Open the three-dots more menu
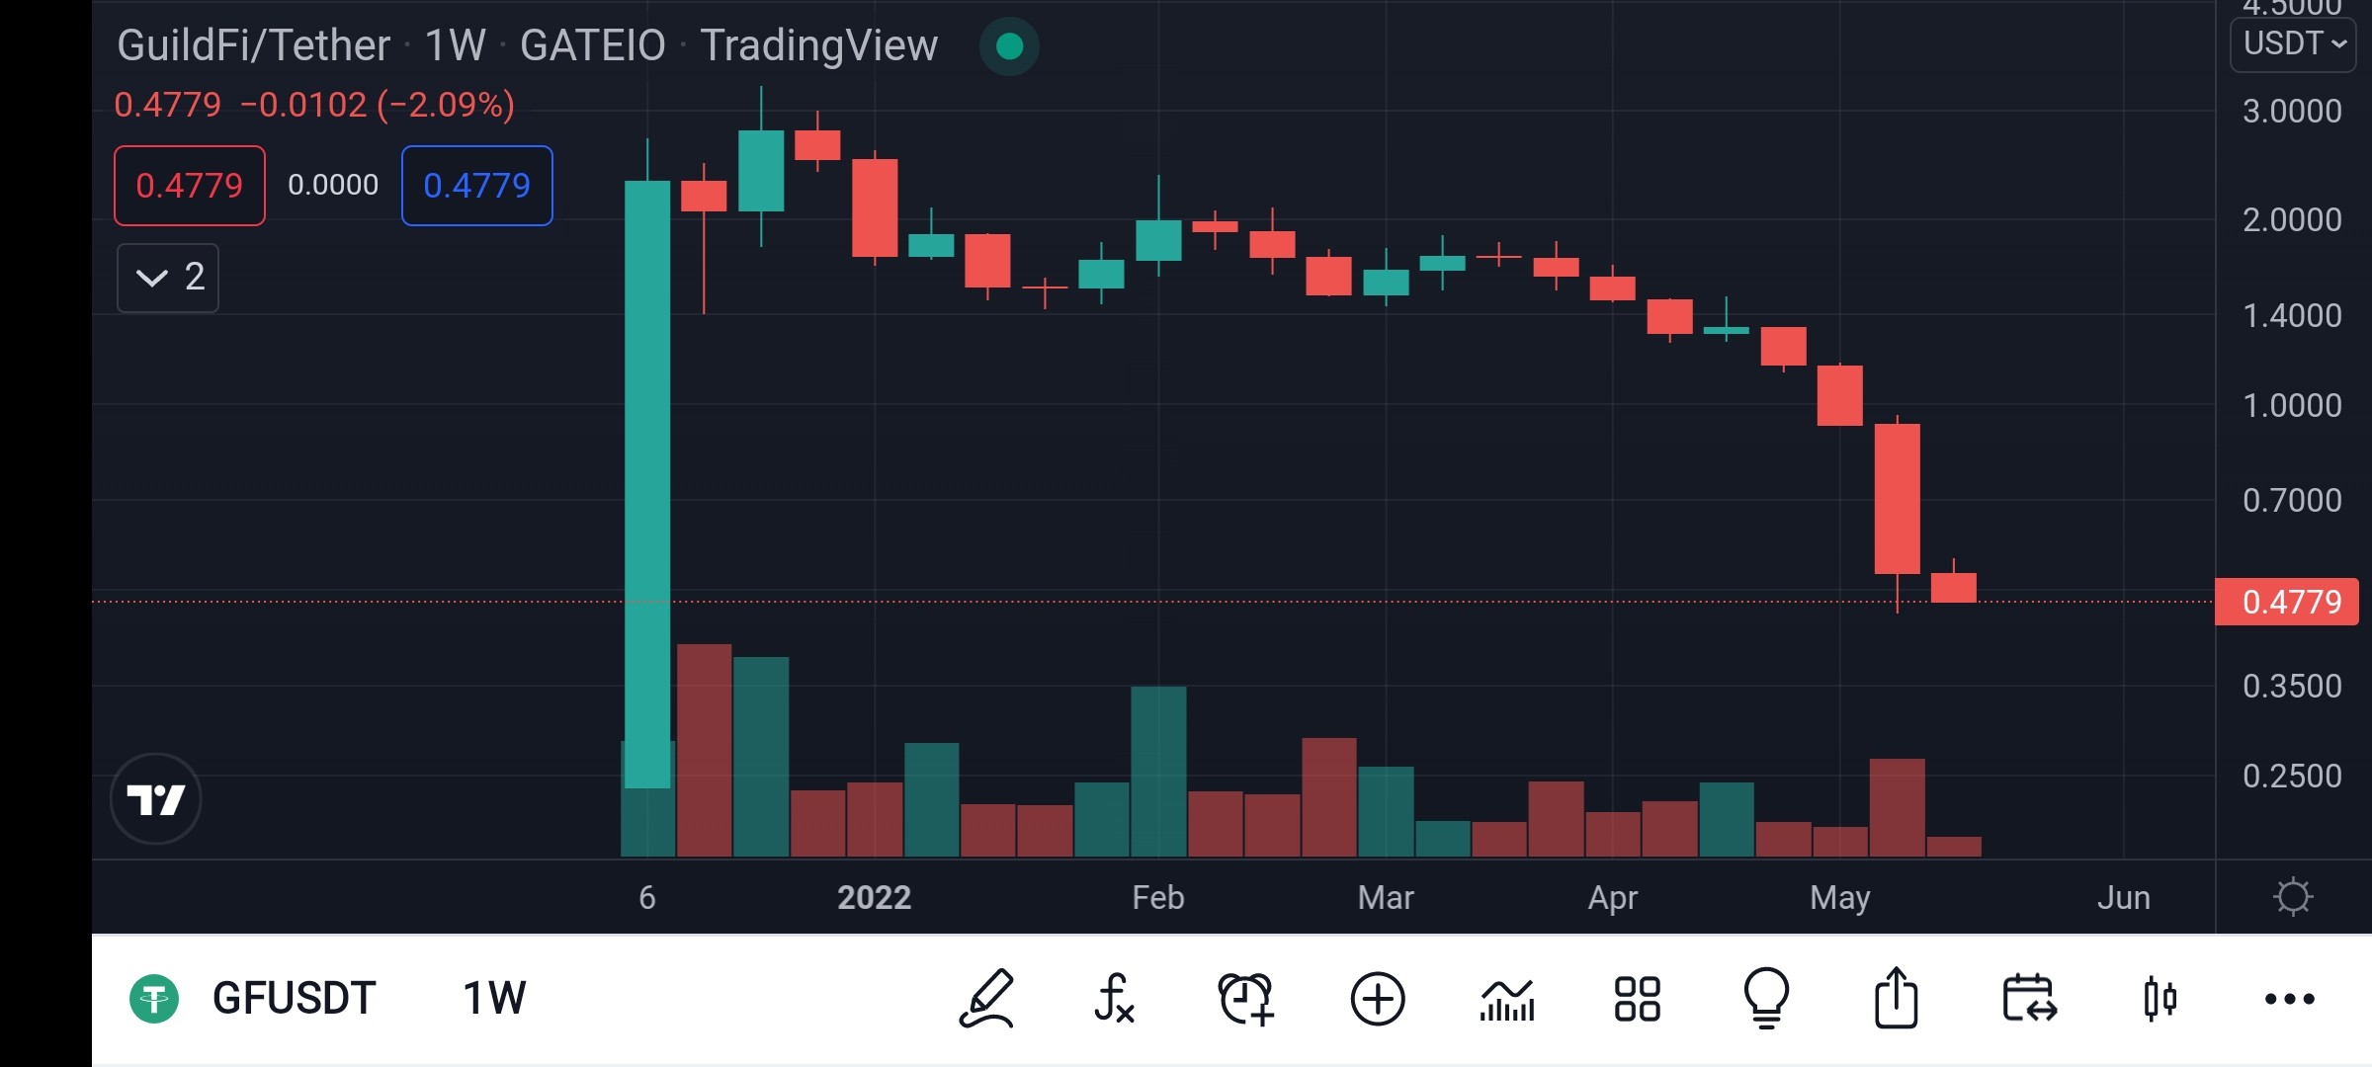The height and width of the screenshot is (1067, 2372). click(2290, 999)
